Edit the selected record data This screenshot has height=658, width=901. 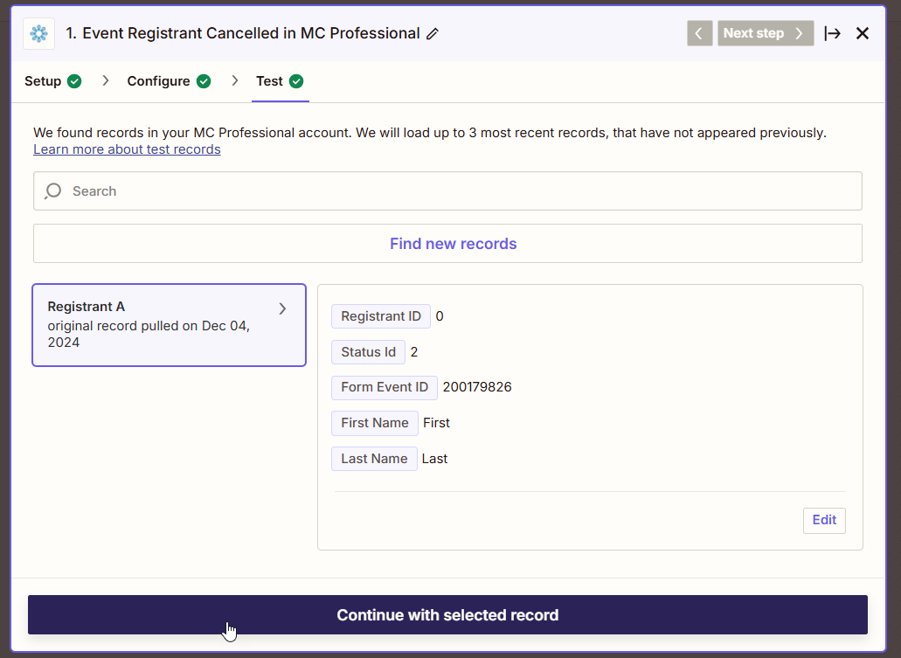824,520
